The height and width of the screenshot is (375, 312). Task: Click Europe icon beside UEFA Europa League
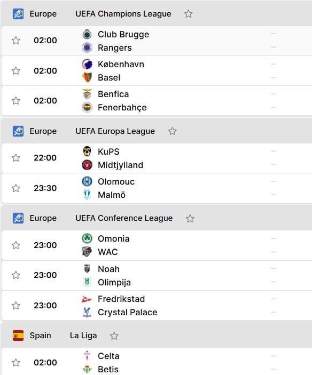[x=18, y=131]
